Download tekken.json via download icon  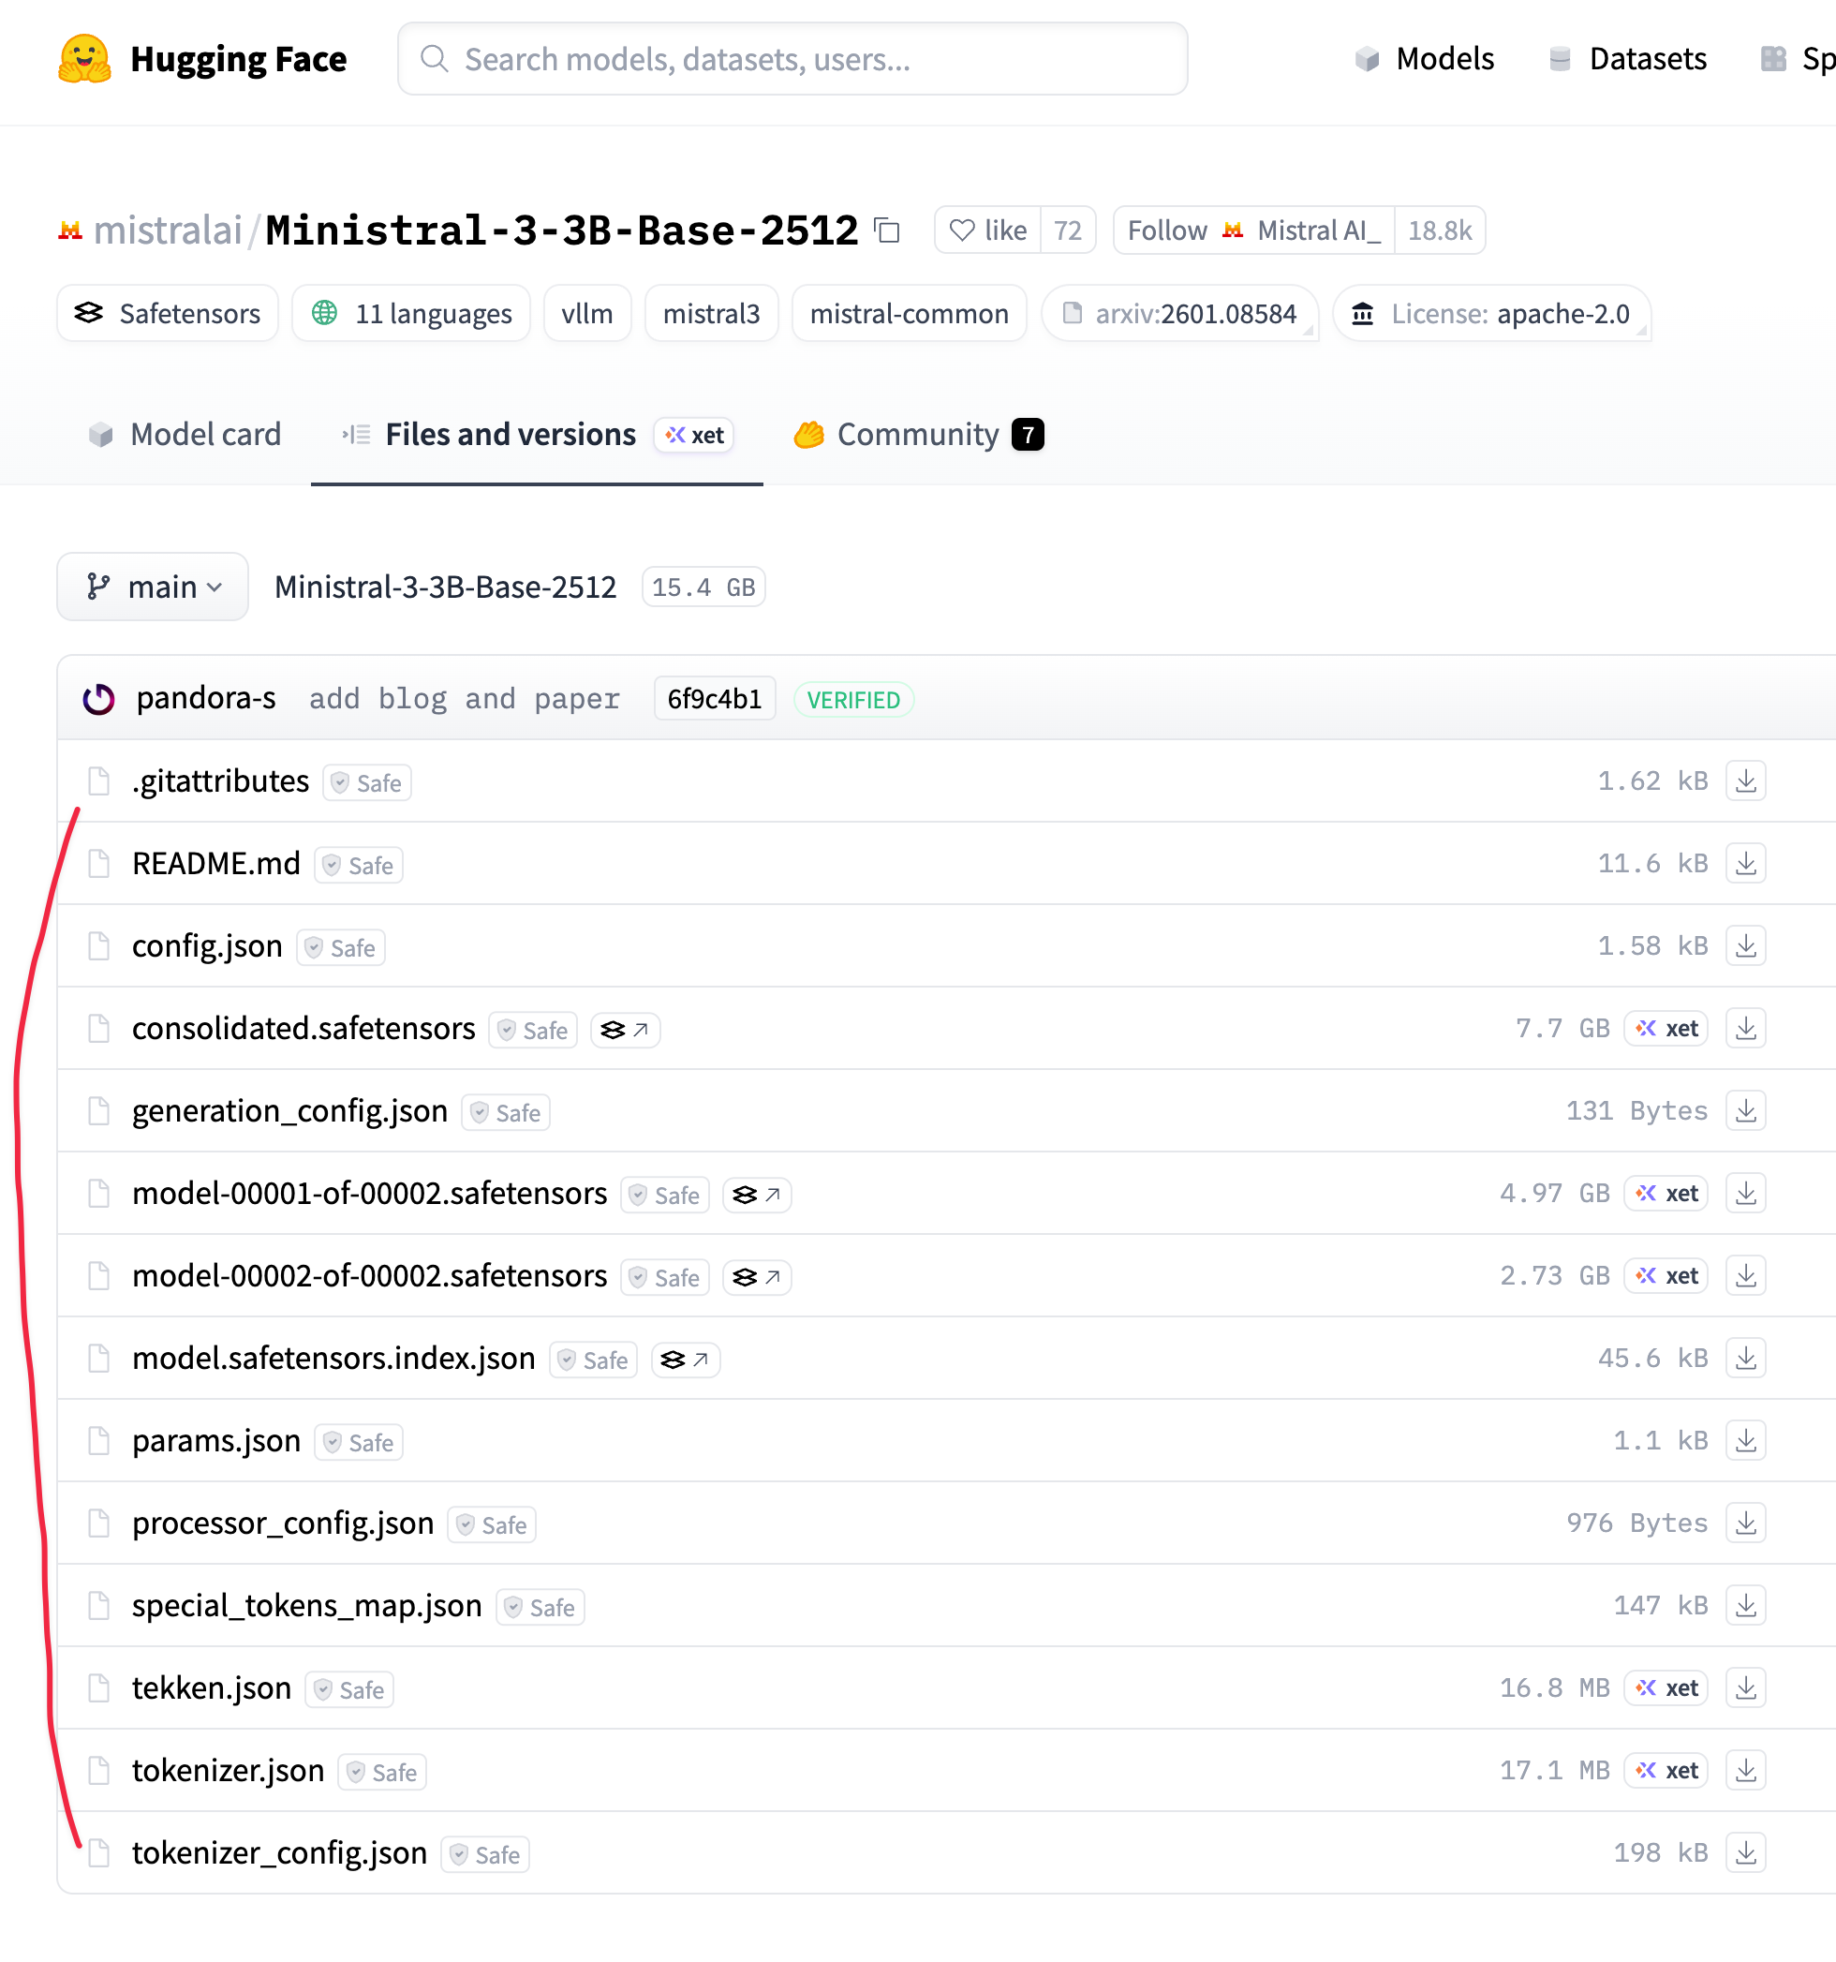tap(1745, 1687)
